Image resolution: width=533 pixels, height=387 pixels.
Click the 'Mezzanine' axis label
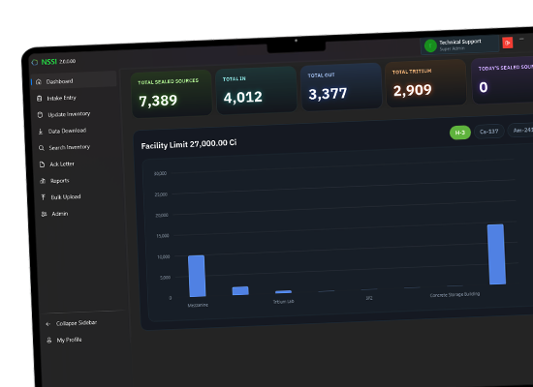pos(198,305)
